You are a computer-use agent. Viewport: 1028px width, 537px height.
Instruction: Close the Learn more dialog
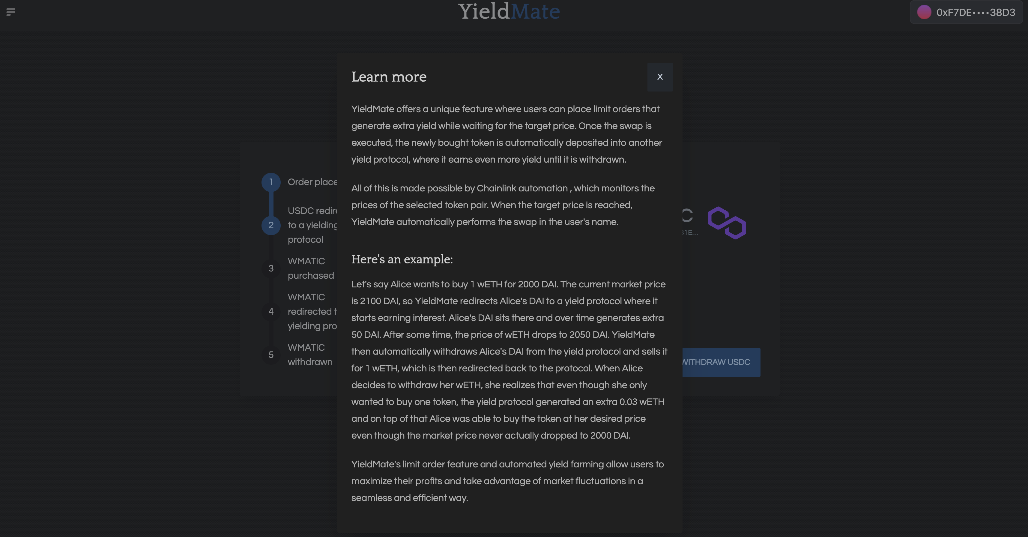click(x=660, y=77)
